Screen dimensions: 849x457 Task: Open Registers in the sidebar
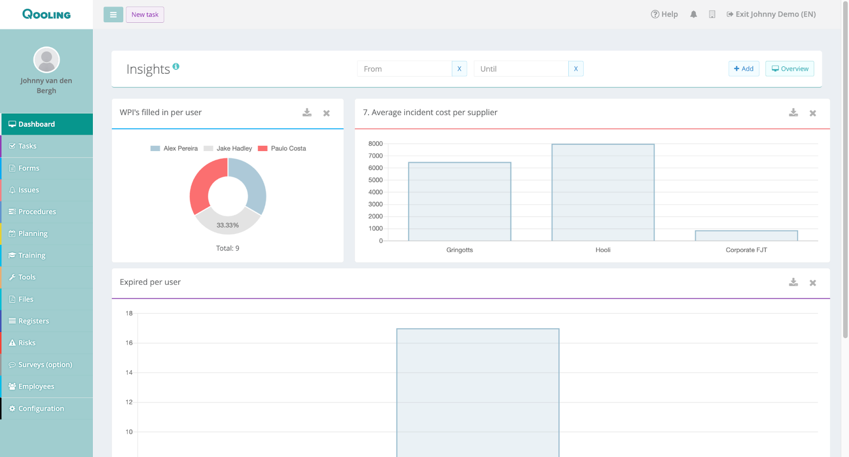click(47, 321)
